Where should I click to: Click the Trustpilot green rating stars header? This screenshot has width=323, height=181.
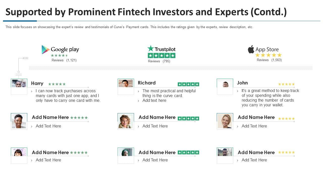(x=161, y=56)
